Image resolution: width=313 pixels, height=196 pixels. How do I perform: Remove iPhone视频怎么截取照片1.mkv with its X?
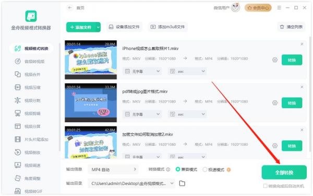click(x=302, y=44)
